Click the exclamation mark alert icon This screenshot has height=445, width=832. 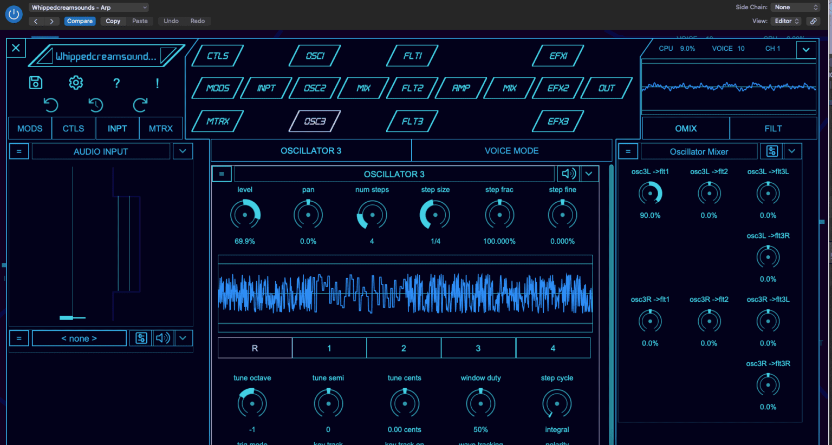pyautogui.click(x=157, y=83)
